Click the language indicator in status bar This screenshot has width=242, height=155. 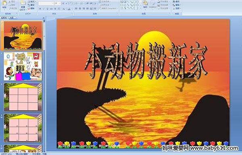(40, 154)
